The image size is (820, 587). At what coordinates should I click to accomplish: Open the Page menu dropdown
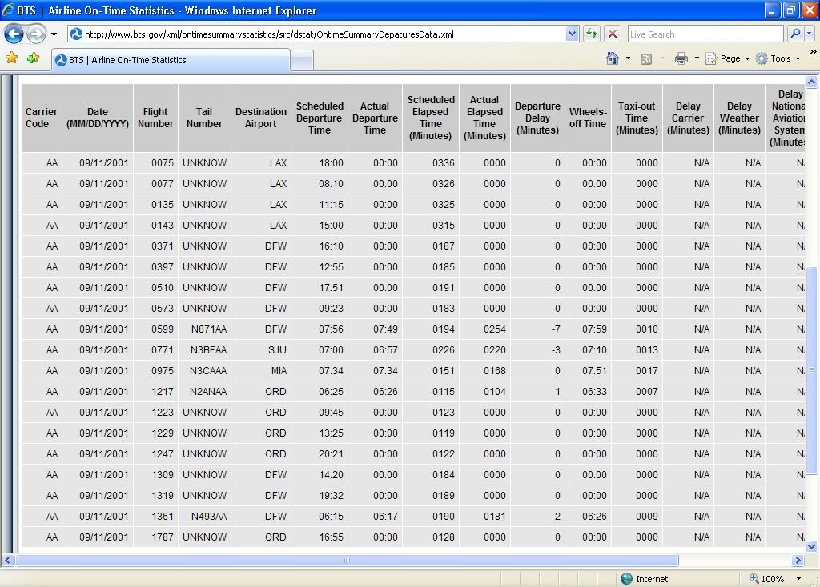point(729,58)
